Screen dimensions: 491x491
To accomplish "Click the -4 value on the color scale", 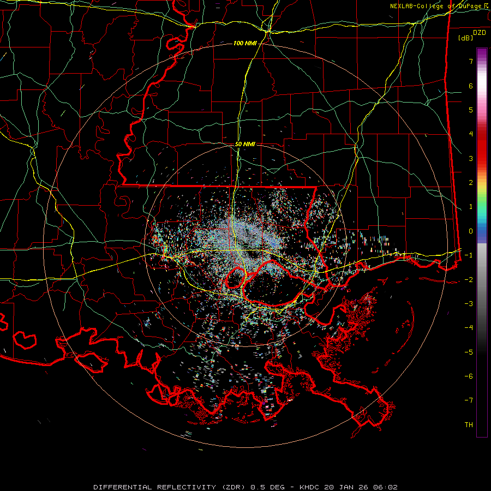I will (469, 328).
